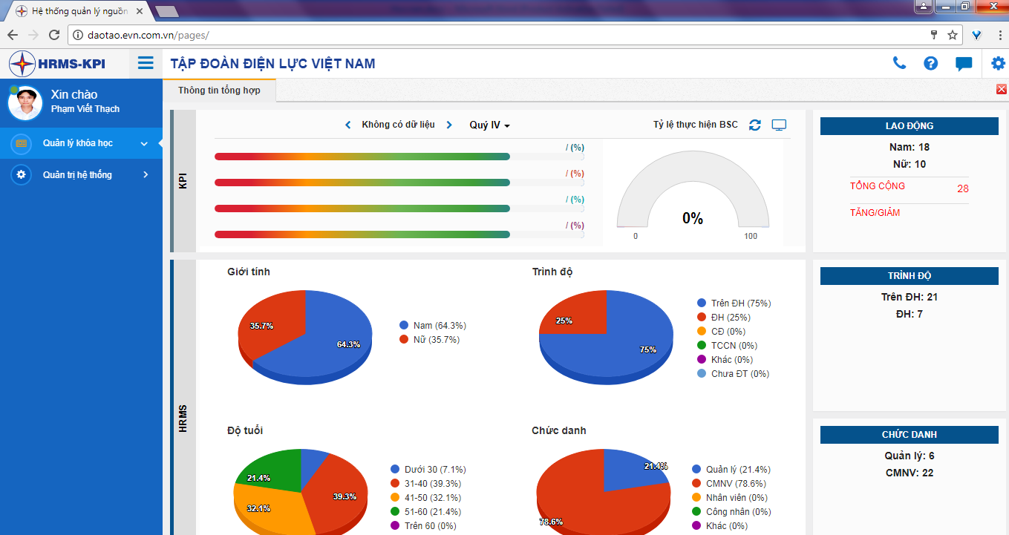Close the Thông tin tổng hợp panel
1009x535 pixels.
tap(1002, 89)
